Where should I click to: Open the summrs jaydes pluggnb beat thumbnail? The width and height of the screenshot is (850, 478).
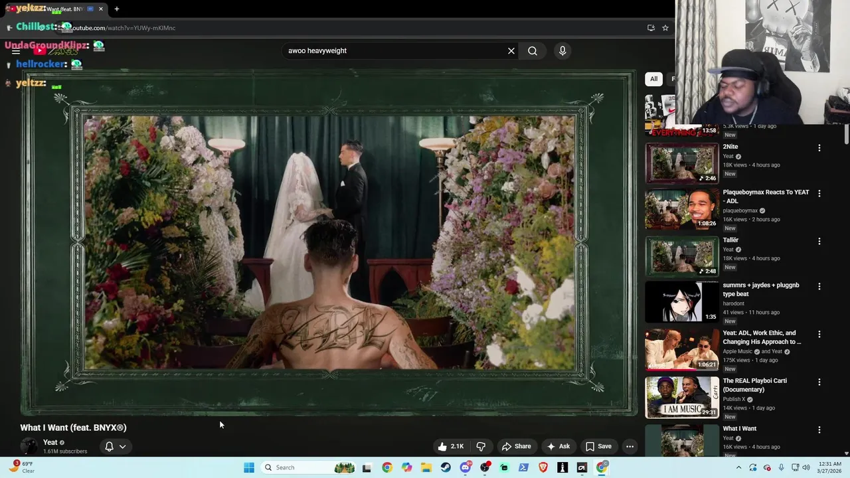click(681, 302)
